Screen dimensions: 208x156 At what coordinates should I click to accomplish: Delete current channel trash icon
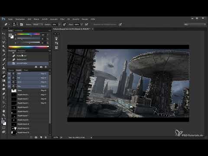coord(46,137)
